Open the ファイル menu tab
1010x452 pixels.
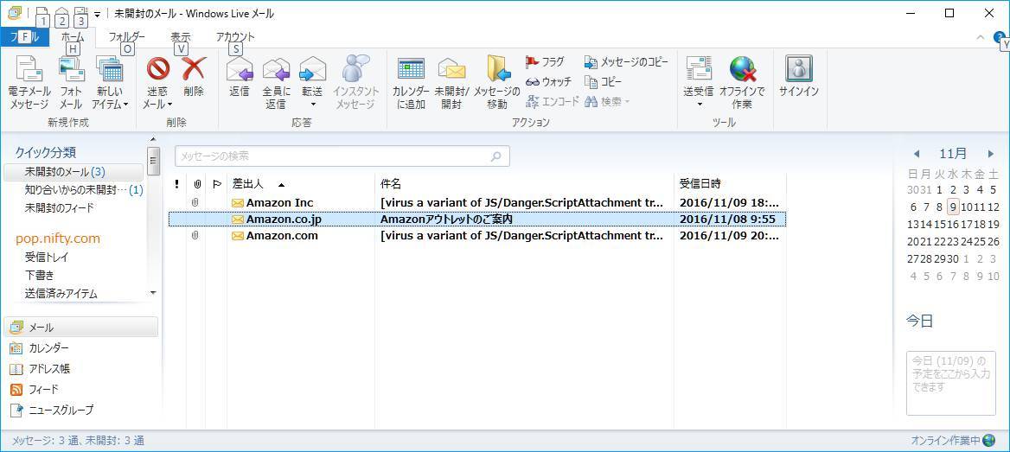pos(24,36)
